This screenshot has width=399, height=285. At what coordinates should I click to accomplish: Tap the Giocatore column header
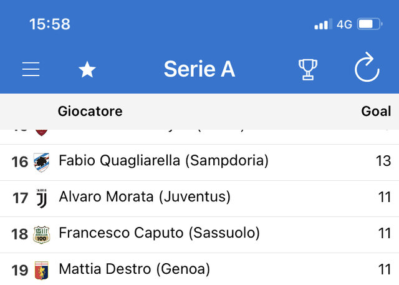pos(90,111)
